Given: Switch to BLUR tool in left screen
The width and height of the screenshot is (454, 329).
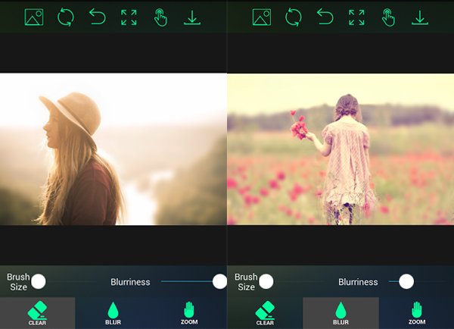Looking at the screenshot, I should click(113, 313).
